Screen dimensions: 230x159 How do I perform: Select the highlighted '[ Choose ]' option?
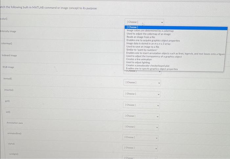[176, 28]
